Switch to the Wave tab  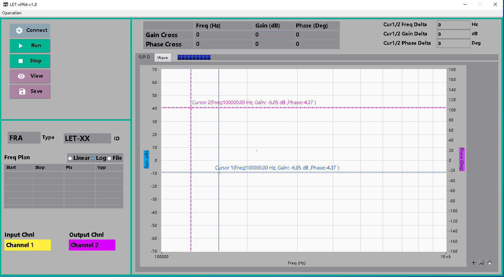[x=163, y=58]
